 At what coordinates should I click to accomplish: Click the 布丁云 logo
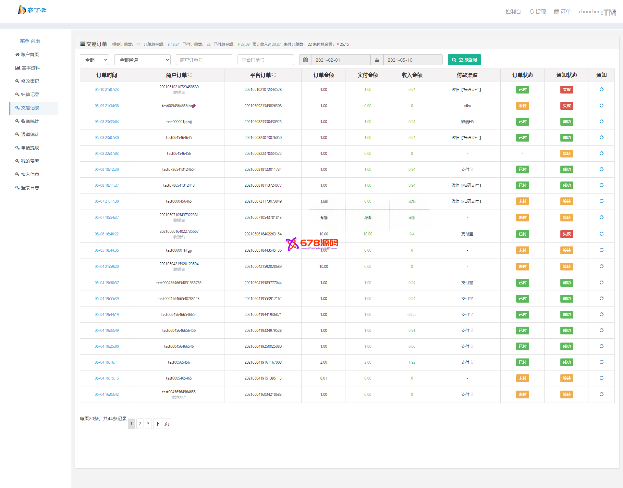pos(32,10)
